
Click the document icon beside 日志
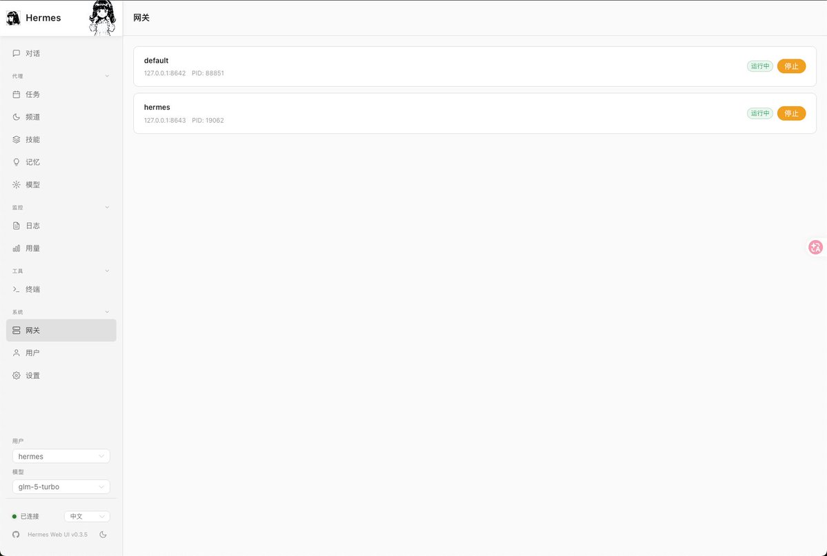pyautogui.click(x=17, y=226)
